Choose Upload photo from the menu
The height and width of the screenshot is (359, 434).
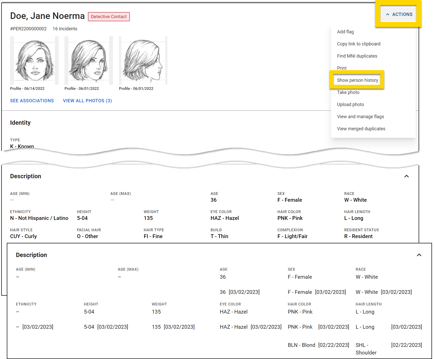[350, 104]
